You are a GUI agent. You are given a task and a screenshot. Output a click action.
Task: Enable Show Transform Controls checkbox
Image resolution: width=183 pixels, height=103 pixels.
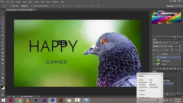32,6
